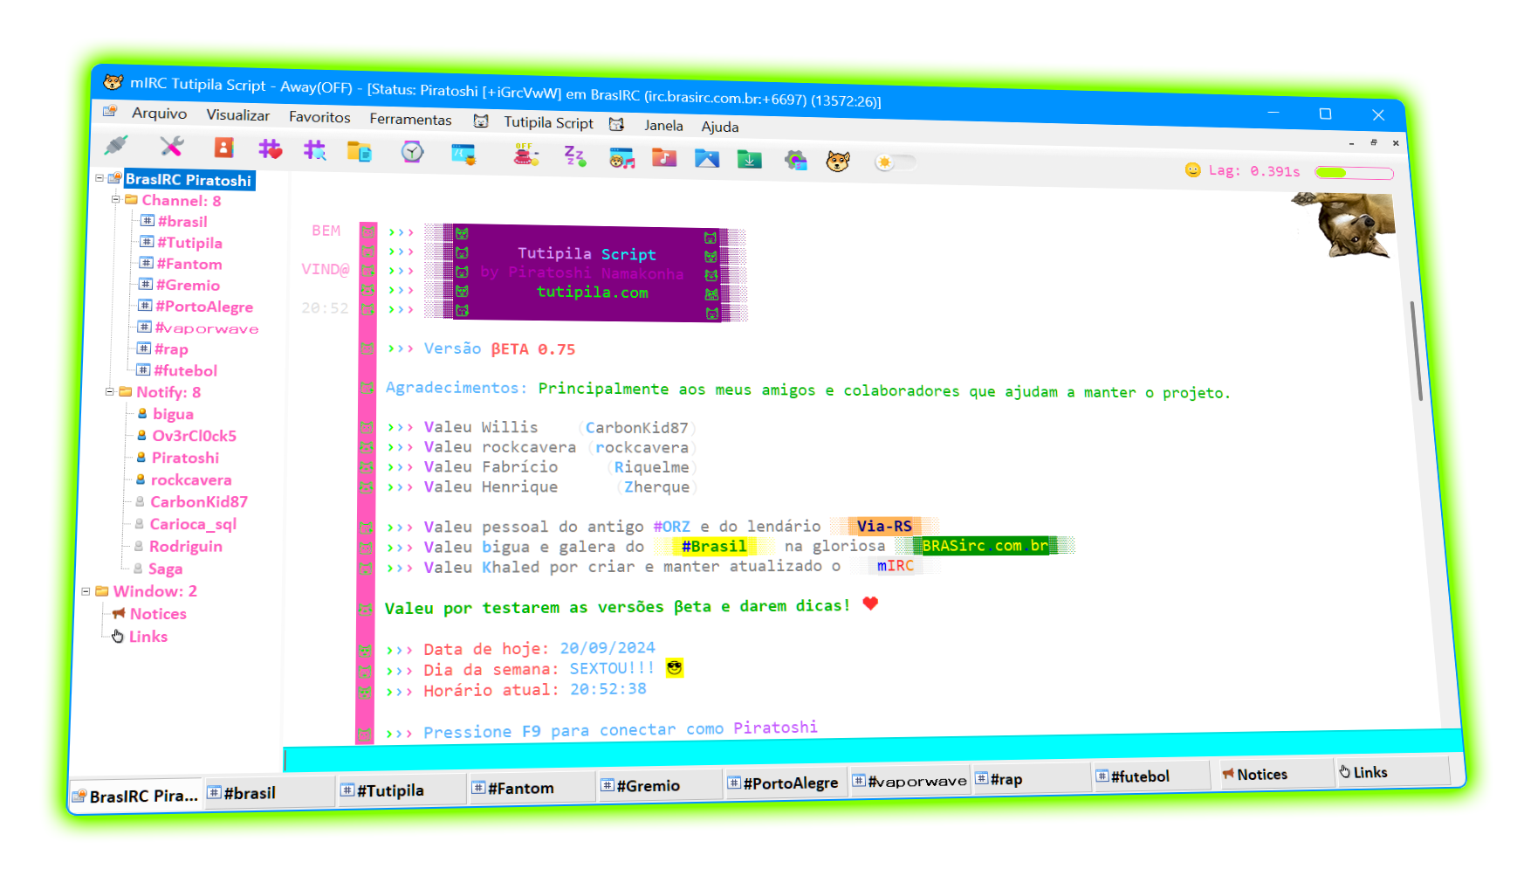Click the Zz away status icon
Viewport: 1524px width, 869px height.
click(x=574, y=156)
